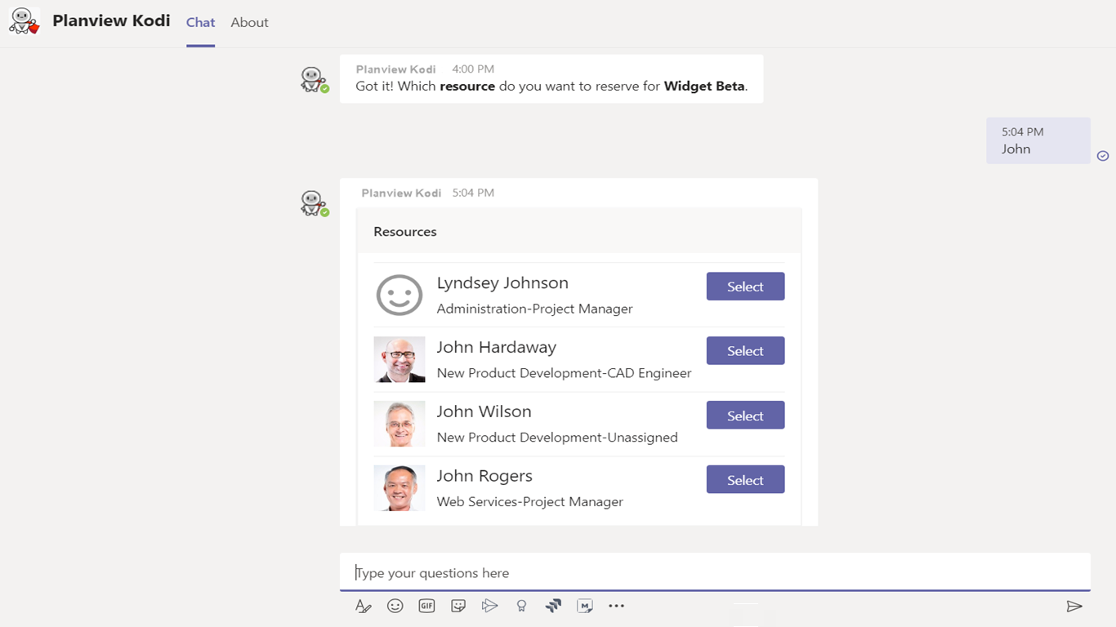Select John Wilson as the resource
Screen dimensions: 1116x627
tap(745, 416)
